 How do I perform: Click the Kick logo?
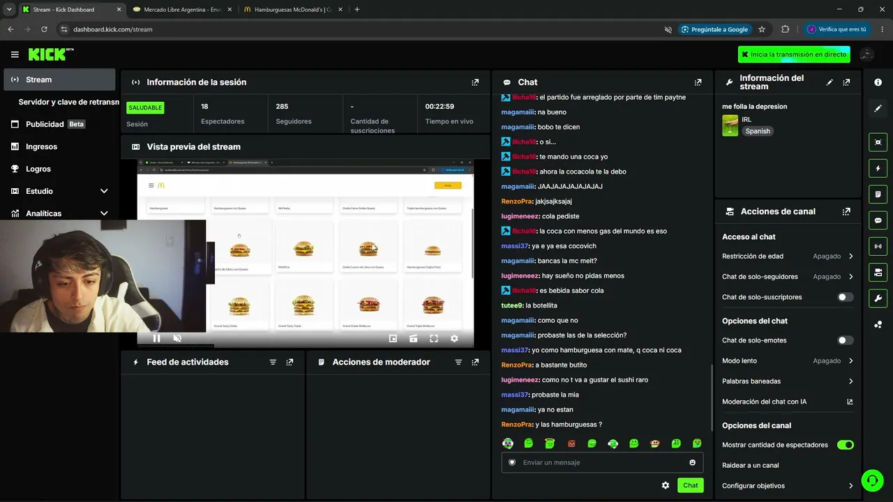click(x=51, y=54)
